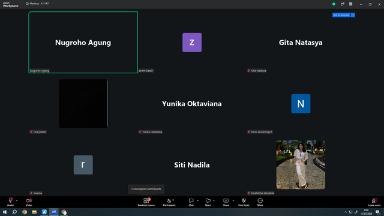Screen dimensions: 384x216
Task: Open the Windows Start menu
Action: 5,212
